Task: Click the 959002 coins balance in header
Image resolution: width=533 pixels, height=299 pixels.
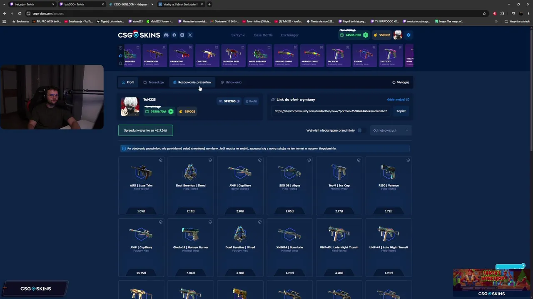Action: click(382, 35)
